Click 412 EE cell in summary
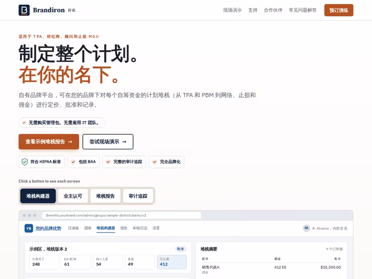The height and width of the screenshot is (279, 372). click(280, 267)
